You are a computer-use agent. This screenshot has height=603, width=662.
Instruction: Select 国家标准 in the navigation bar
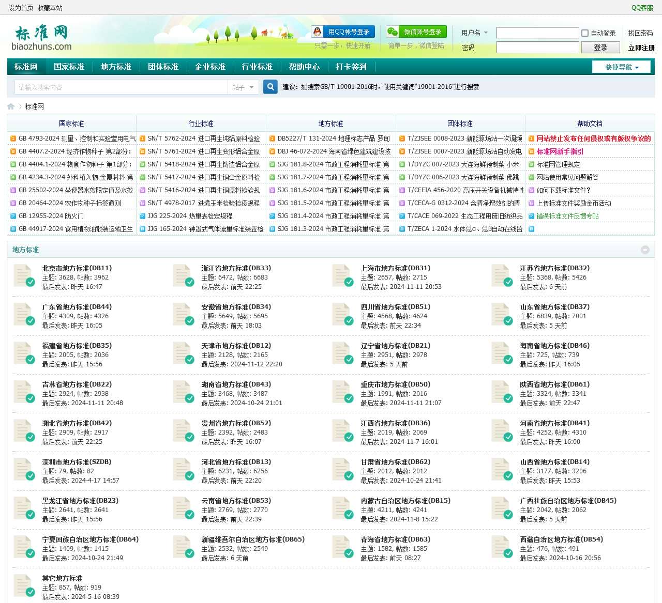click(x=69, y=67)
